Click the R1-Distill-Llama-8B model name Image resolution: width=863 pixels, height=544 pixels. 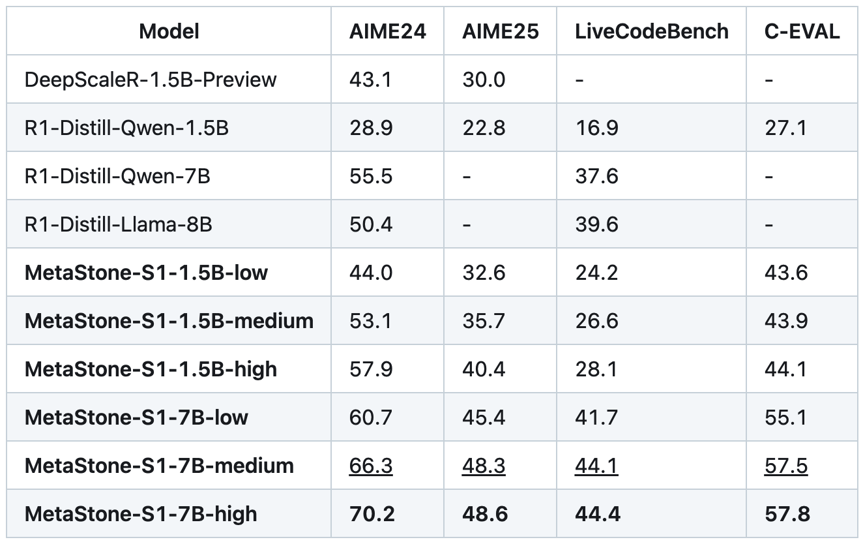[x=118, y=224]
